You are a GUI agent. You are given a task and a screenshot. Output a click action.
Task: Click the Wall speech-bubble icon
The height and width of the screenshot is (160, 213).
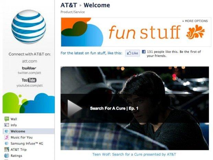coord(7,119)
